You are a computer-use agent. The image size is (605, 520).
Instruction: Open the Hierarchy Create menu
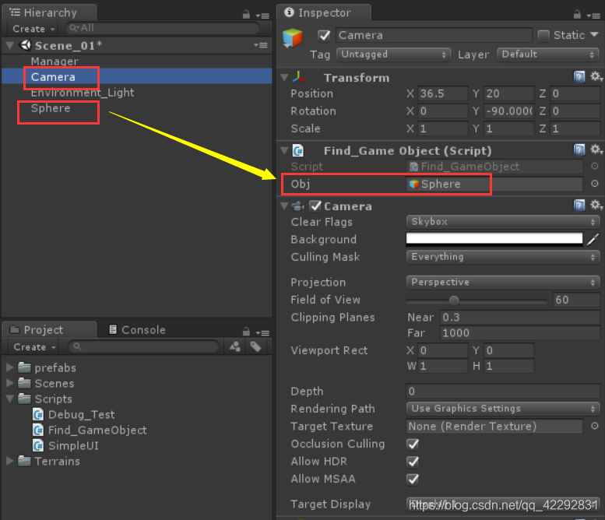pyautogui.click(x=33, y=29)
